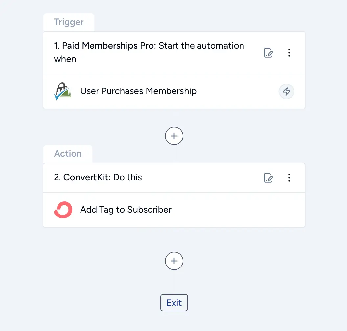Click the Exit button

174,303
